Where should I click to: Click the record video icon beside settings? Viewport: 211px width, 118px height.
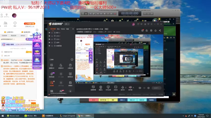[140, 88]
